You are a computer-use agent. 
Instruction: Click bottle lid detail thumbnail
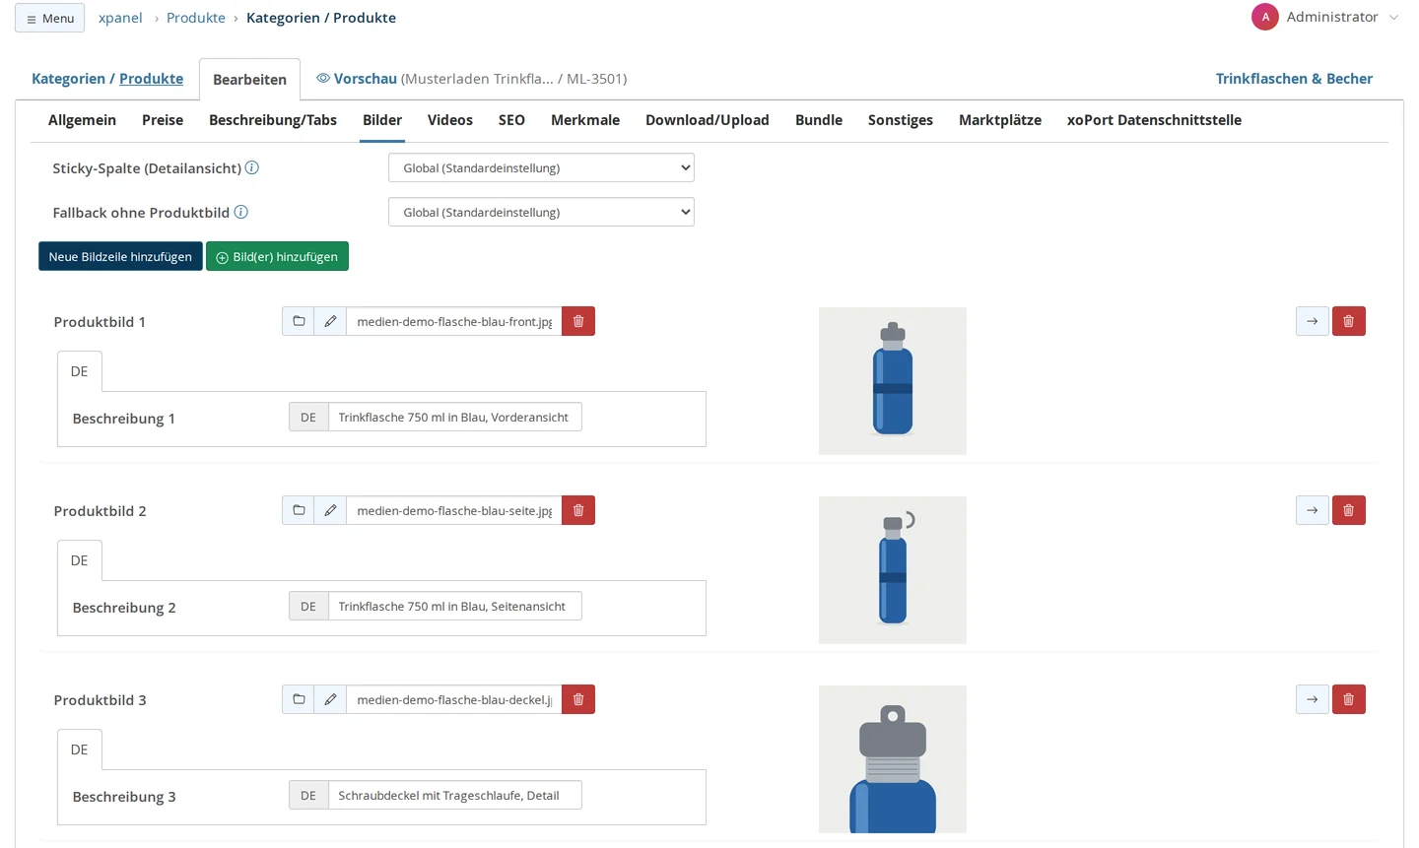pos(893,759)
